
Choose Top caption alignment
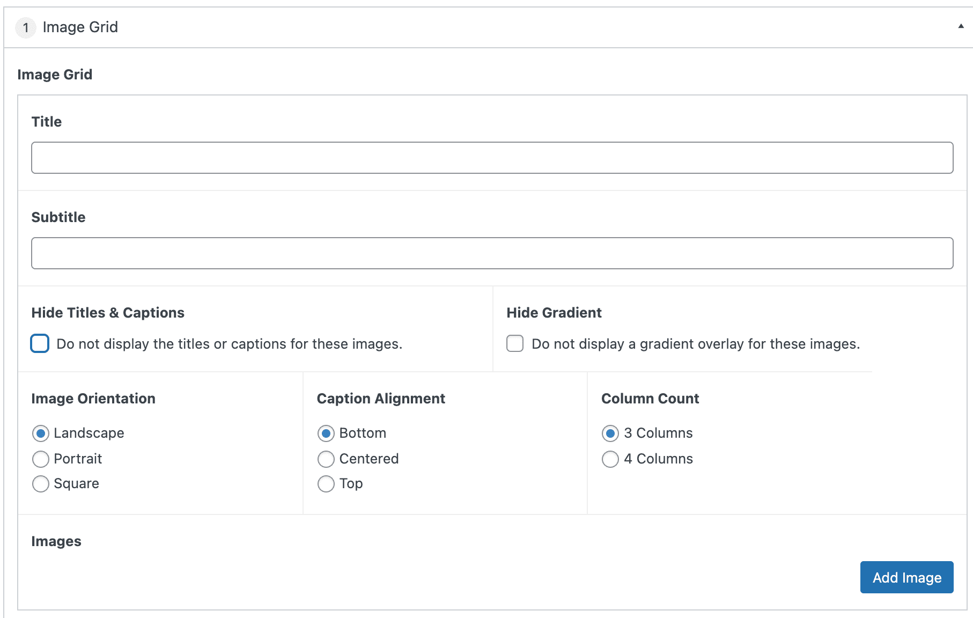326,484
